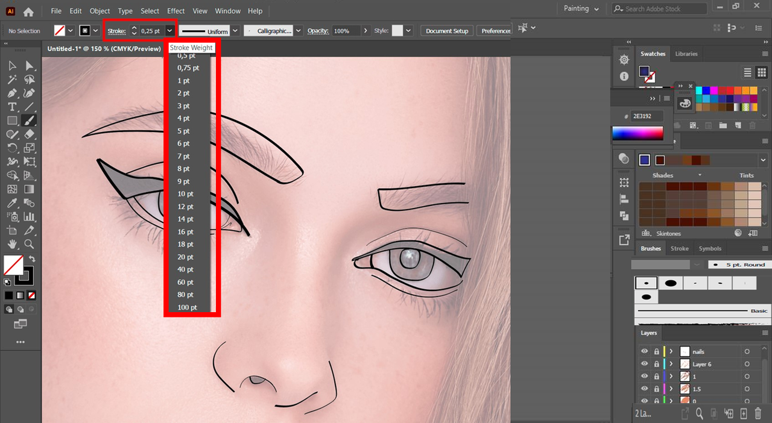This screenshot has height=423, width=772.
Task: Select the Blend tool
Action: click(29, 203)
